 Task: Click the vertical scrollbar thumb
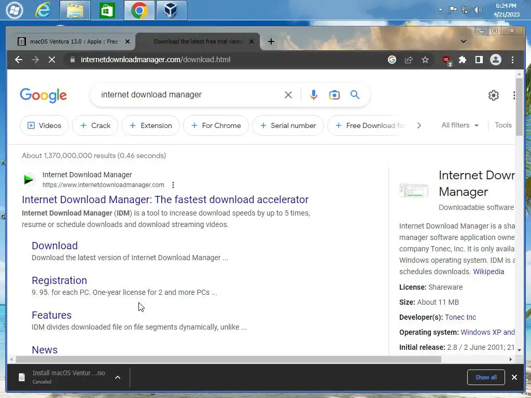(x=519, y=107)
